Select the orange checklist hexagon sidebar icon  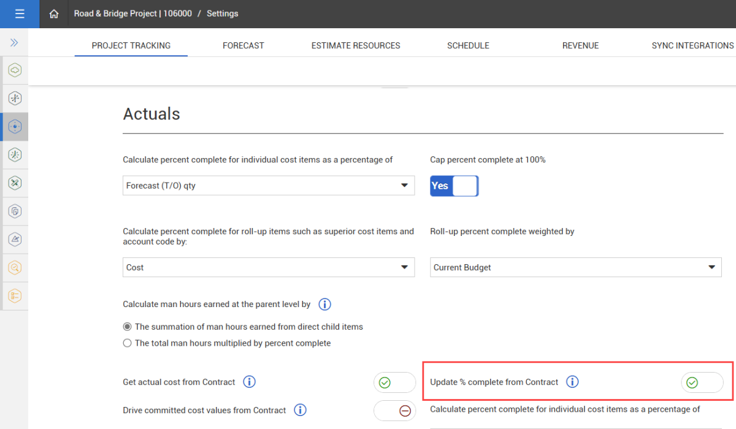coord(15,296)
